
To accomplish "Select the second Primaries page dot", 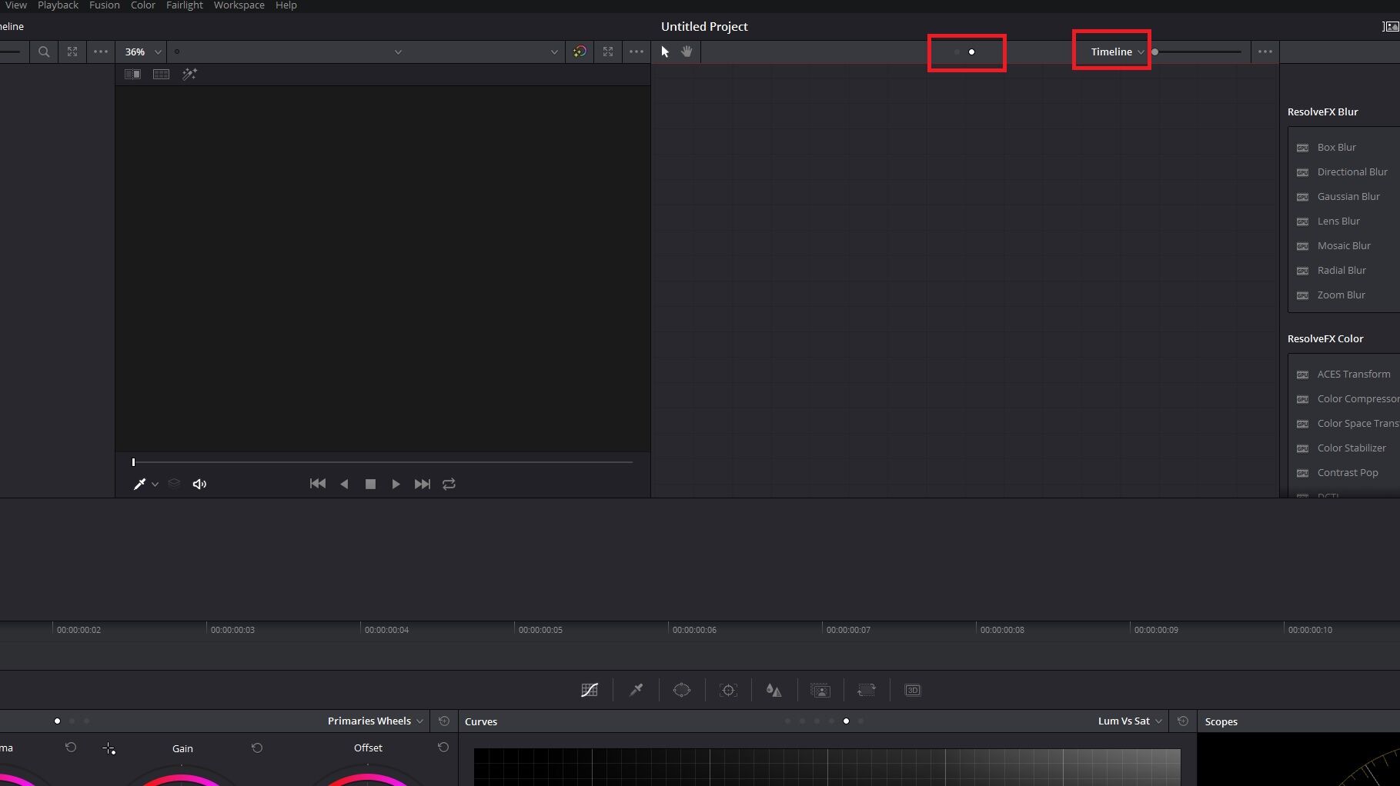I will tap(72, 721).
